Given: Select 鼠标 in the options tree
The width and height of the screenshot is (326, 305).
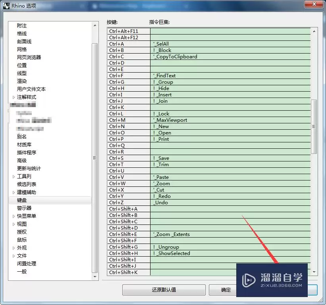Looking at the screenshot, I should 22,240.
